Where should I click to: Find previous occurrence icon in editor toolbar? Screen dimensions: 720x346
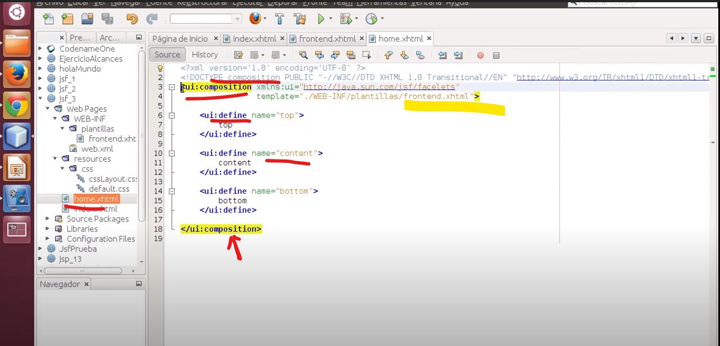point(320,55)
